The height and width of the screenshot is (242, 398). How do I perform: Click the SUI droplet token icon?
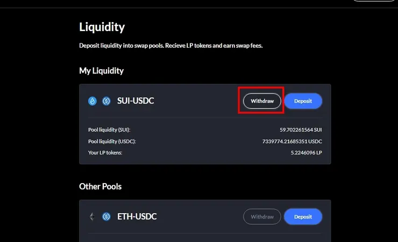tap(93, 101)
